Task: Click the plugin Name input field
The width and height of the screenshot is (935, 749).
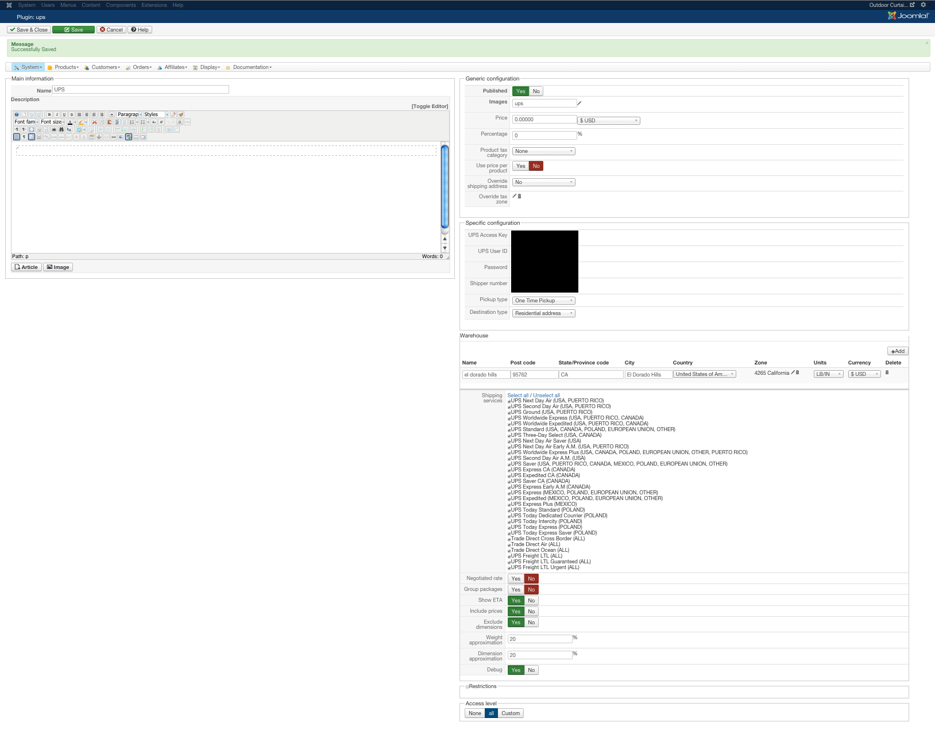Action: (x=141, y=90)
